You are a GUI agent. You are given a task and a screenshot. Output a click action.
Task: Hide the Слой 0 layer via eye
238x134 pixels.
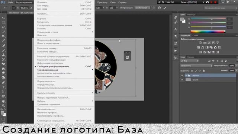point(182,80)
